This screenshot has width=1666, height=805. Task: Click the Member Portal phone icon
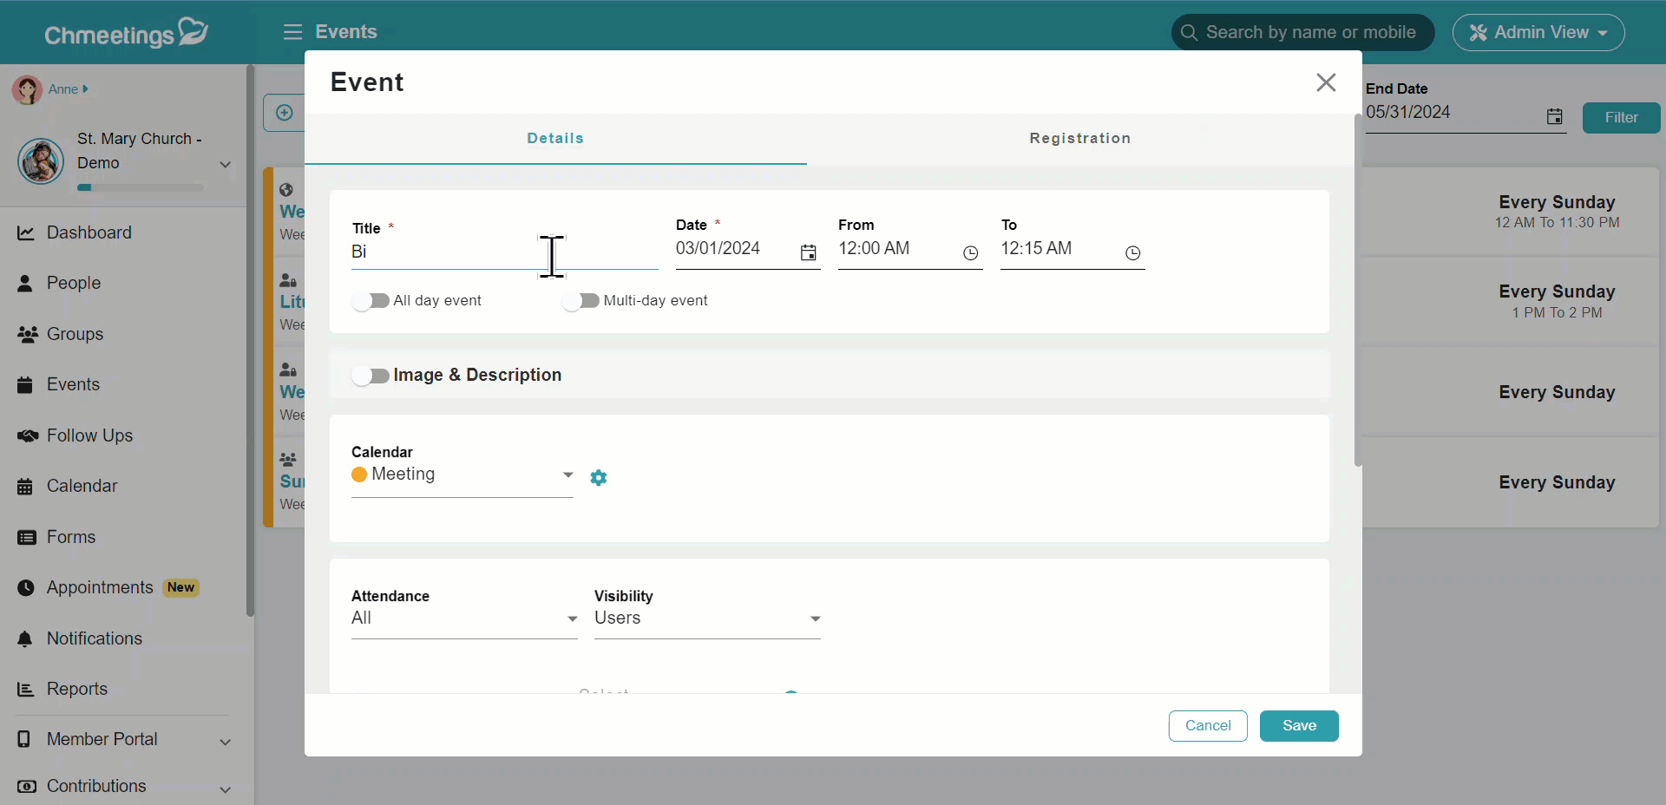click(24, 739)
